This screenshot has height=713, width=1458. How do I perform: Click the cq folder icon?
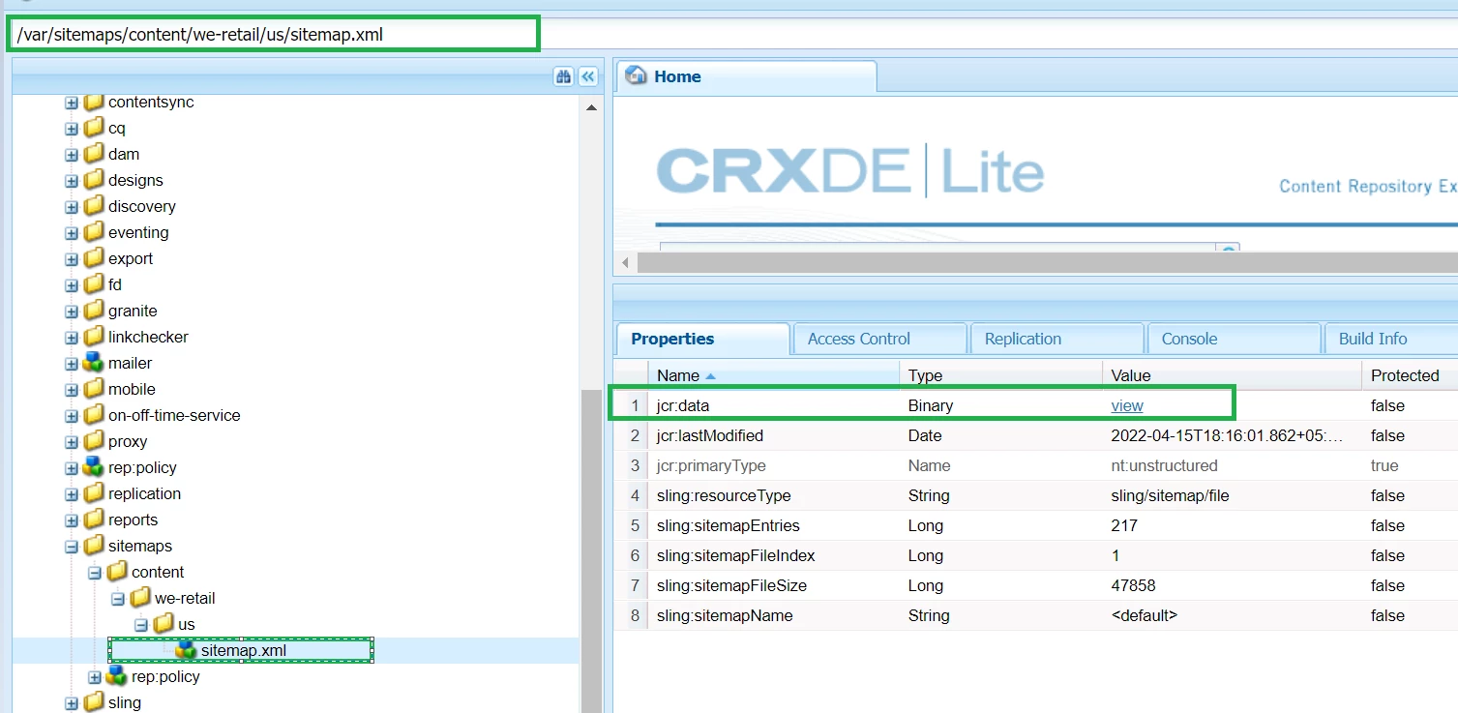click(93, 128)
